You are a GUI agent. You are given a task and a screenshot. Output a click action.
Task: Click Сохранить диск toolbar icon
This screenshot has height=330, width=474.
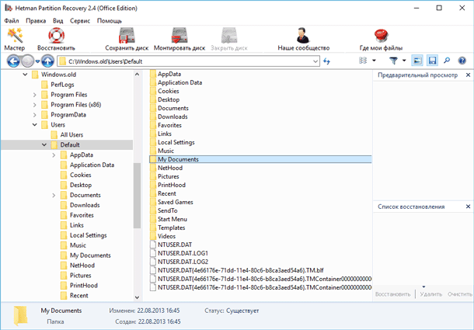tap(127, 40)
